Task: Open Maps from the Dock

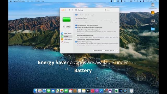Action: [x=57, y=91]
